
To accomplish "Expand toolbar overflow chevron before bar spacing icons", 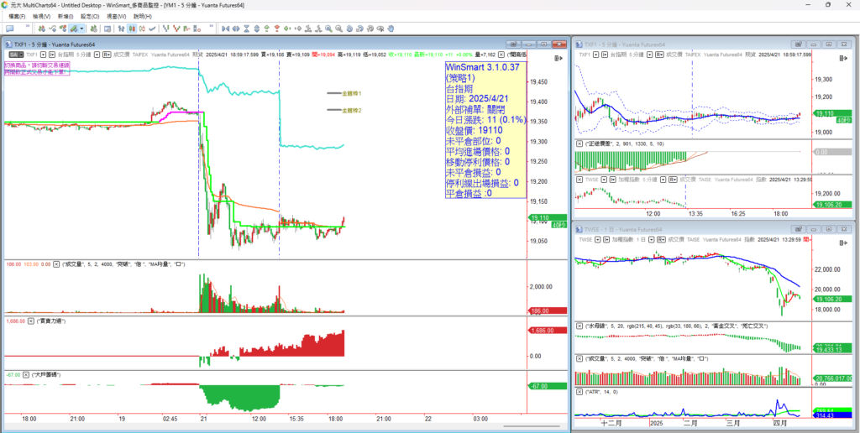I will click(x=211, y=26).
